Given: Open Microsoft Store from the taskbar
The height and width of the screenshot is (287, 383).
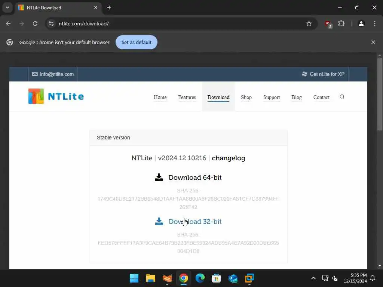Looking at the screenshot, I should (x=217, y=278).
